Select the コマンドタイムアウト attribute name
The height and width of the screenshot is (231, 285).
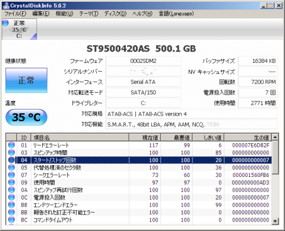53,220
